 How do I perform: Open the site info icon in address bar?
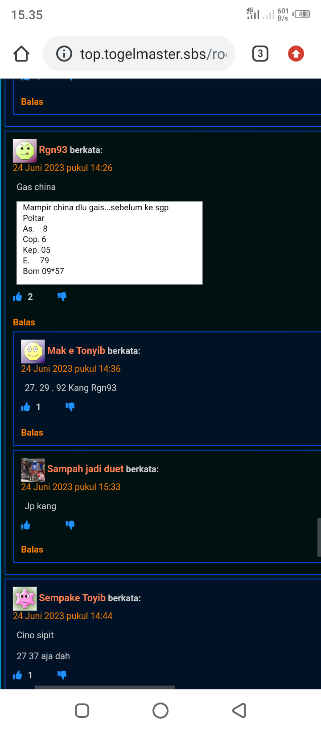click(x=64, y=54)
